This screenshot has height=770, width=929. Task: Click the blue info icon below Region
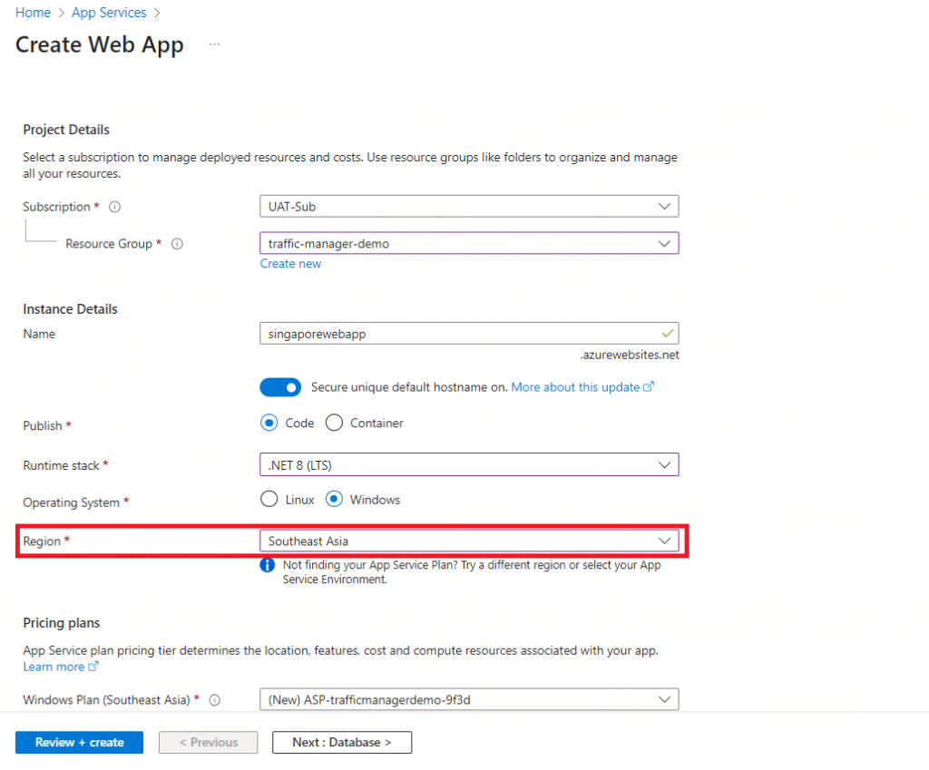point(268,565)
